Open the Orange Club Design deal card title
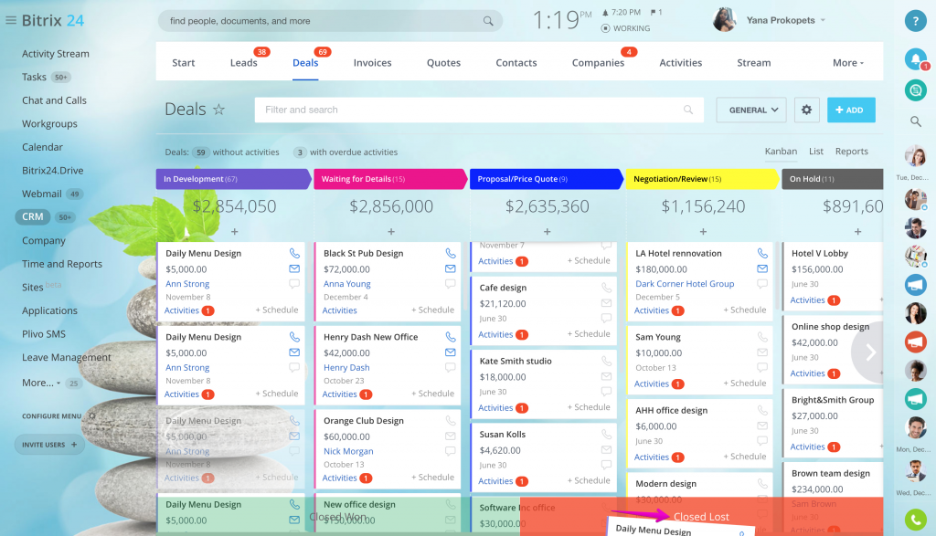The width and height of the screenshot is (936, 536). pos(364,421)
